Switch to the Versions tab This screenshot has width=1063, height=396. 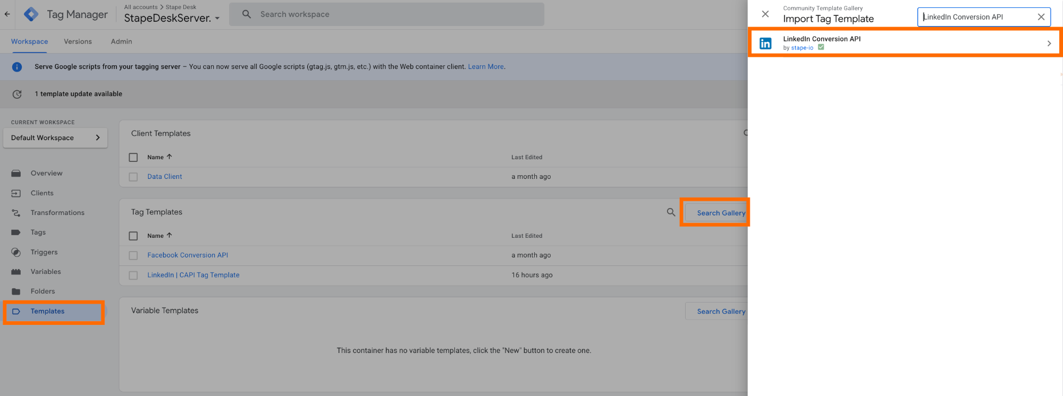pos(78,41)
